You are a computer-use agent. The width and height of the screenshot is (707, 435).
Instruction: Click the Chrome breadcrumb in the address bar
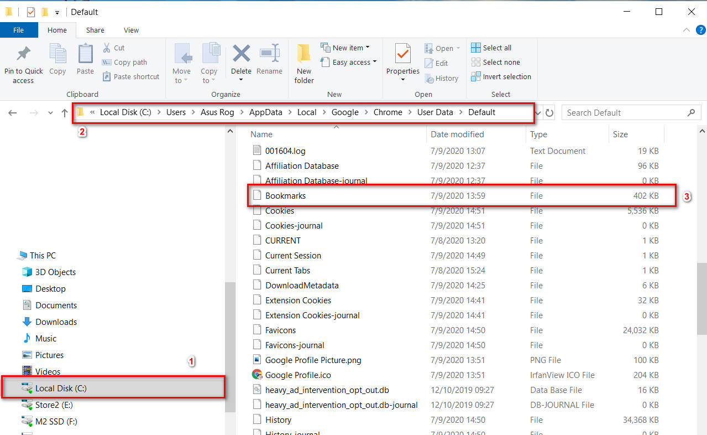tap(387, 112)
